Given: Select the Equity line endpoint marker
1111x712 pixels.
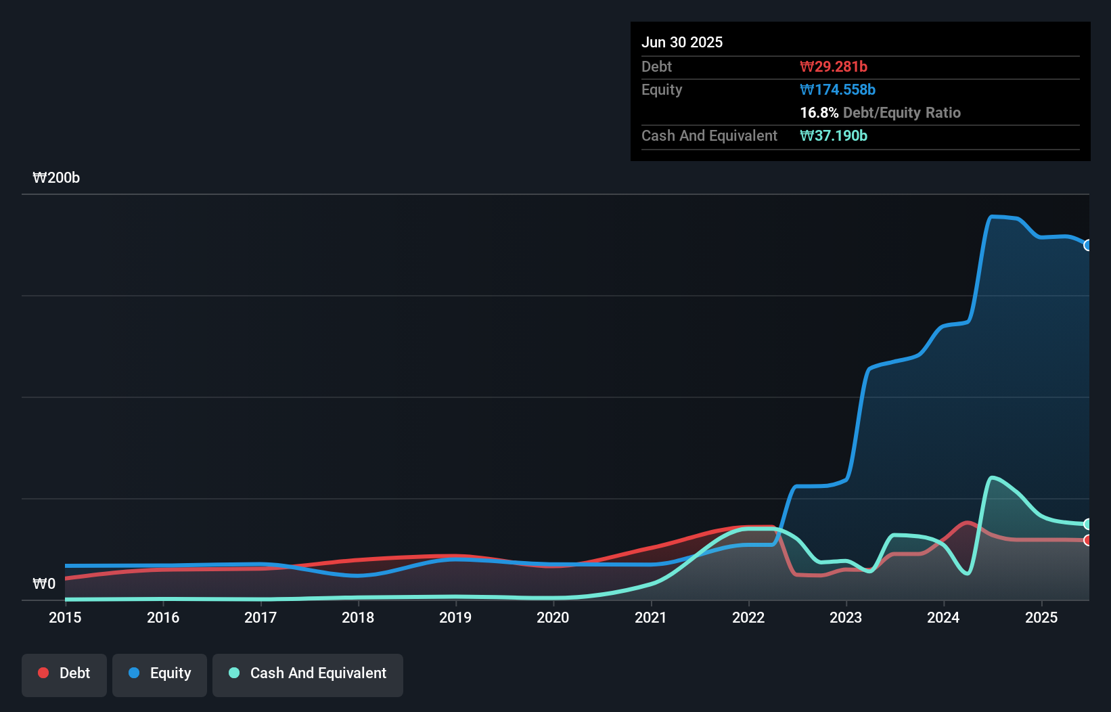Looking at the screenshot, I should (1088, 245).
